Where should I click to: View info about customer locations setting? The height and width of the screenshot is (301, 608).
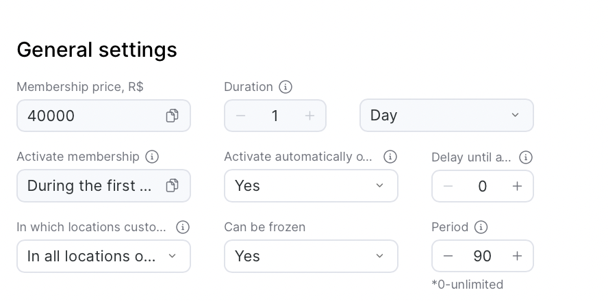pos(183,227)
